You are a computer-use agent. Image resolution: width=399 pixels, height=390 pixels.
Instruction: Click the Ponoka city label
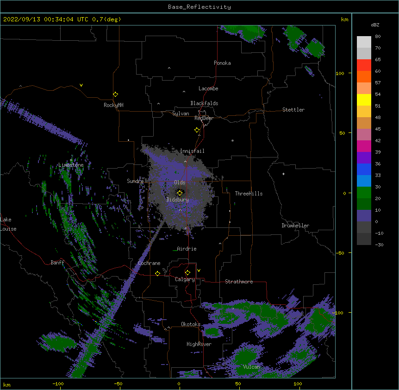pos(222,63)
